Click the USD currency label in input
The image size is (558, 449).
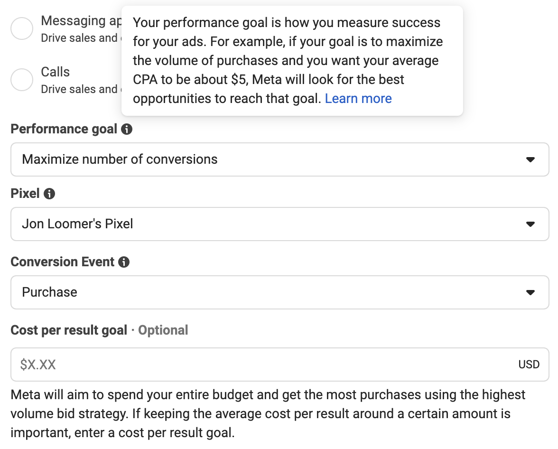pos(529,365)
